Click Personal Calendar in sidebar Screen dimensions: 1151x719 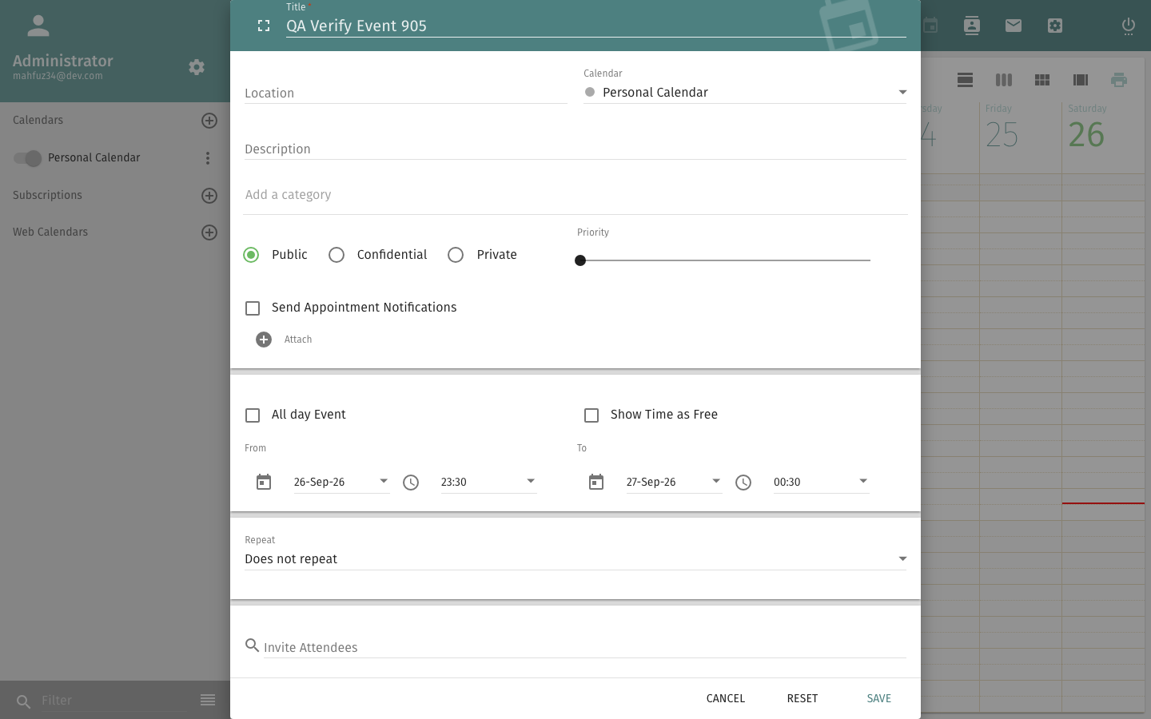click(x=94, y=157)
